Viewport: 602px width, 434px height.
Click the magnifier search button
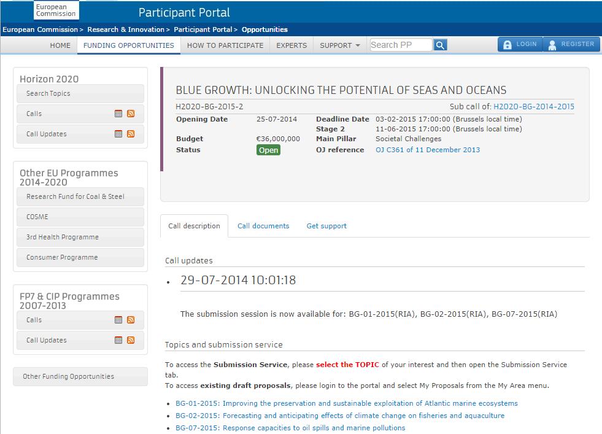pyautogui.click(x=441, y=45)
